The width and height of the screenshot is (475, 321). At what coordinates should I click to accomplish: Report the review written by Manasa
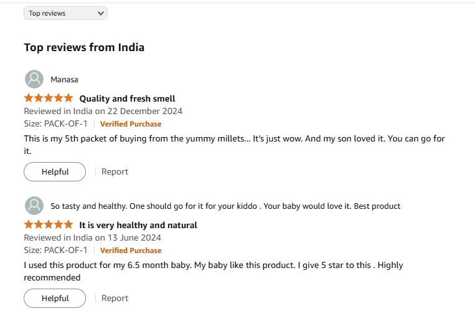coord(115,171)
